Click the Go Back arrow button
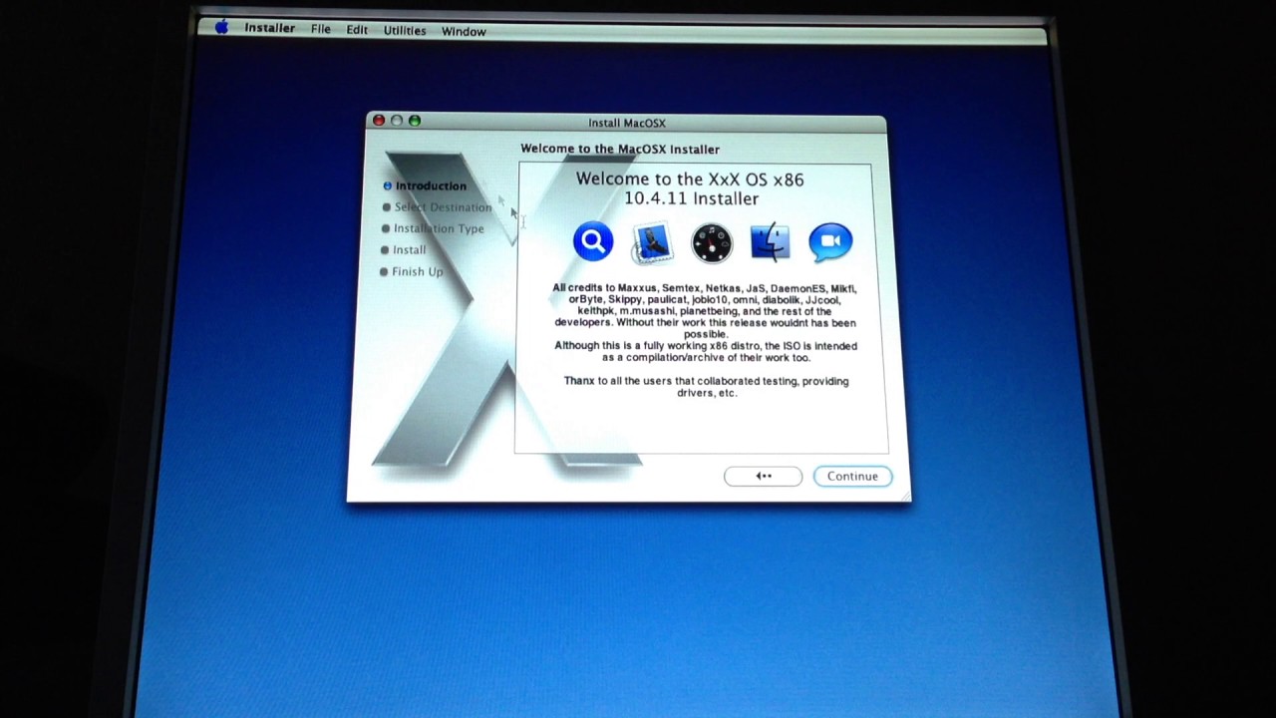Image resolution: width=1276 pixels, height=718 pixels. click(763, 476)
